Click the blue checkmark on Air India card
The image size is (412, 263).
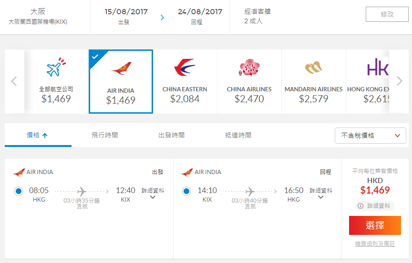[x=95, y=56]
